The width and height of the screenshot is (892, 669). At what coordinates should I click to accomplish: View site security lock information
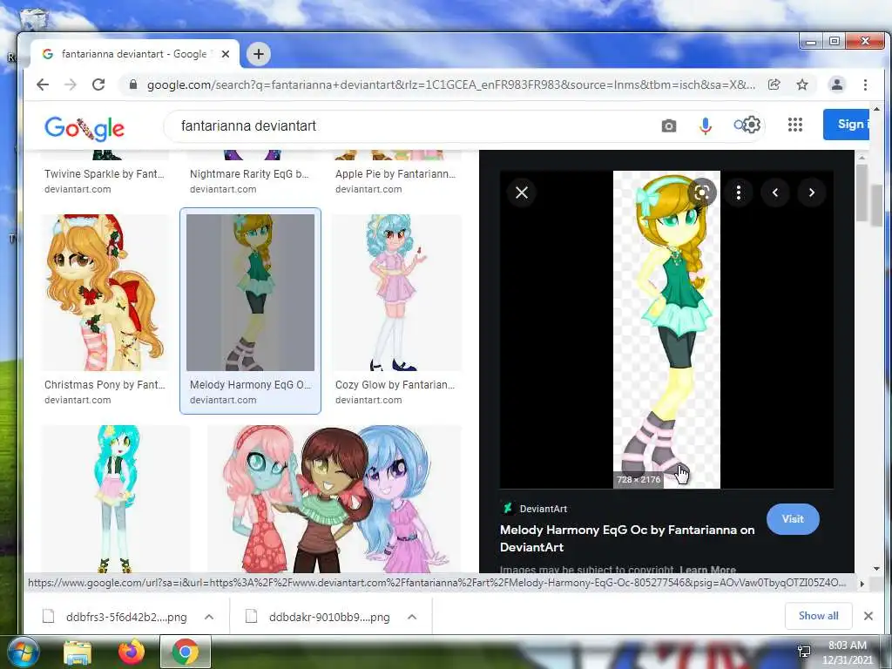click(133, 84)
